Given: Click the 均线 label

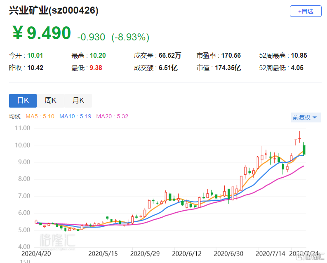Looking at the screenshot, I should [x=14, y=116].
